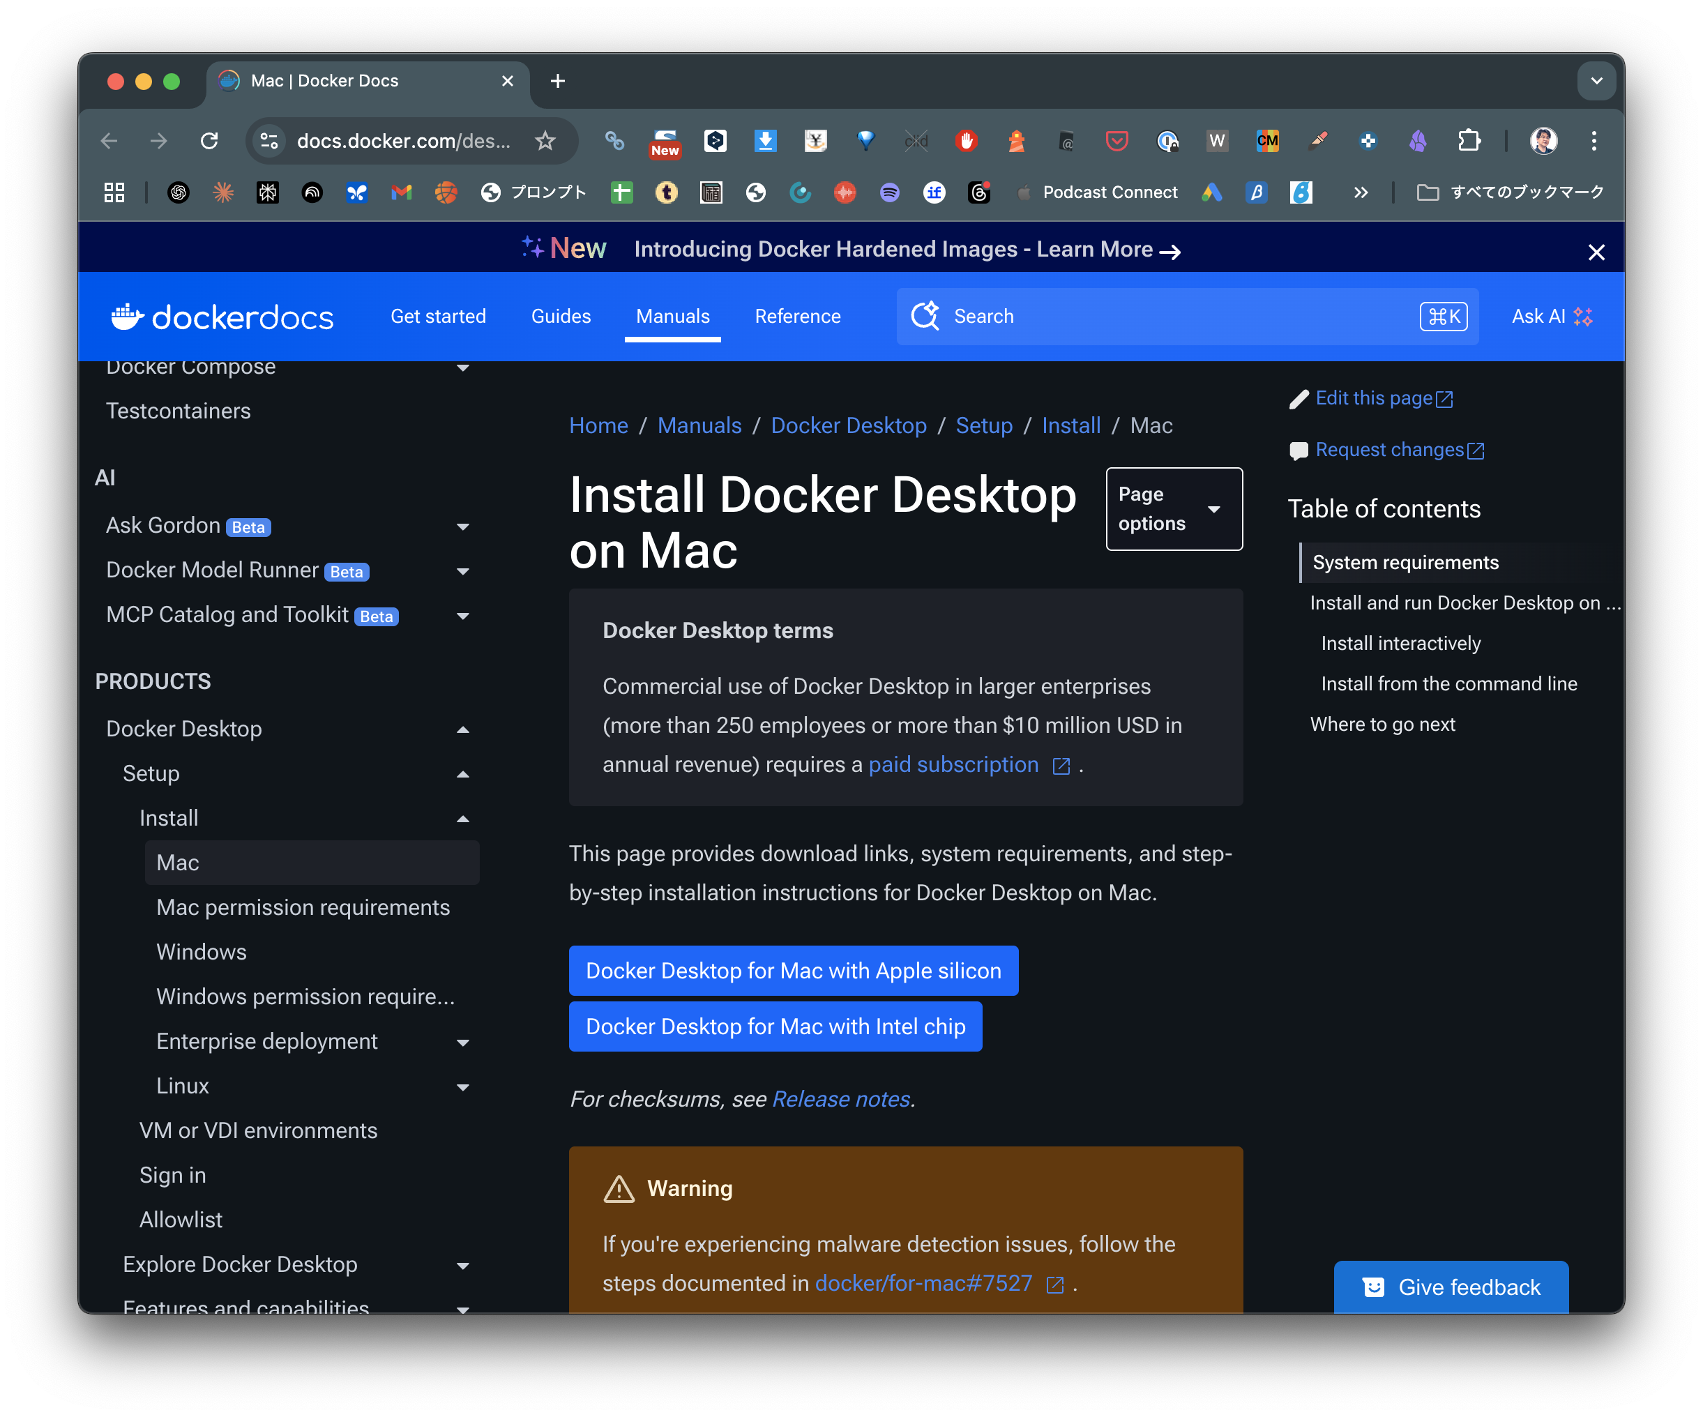Image resolution: width=1703 pixels, height=1417 pixels.
Task: Click into the Search field
Action: click(x=1186, y=317)
